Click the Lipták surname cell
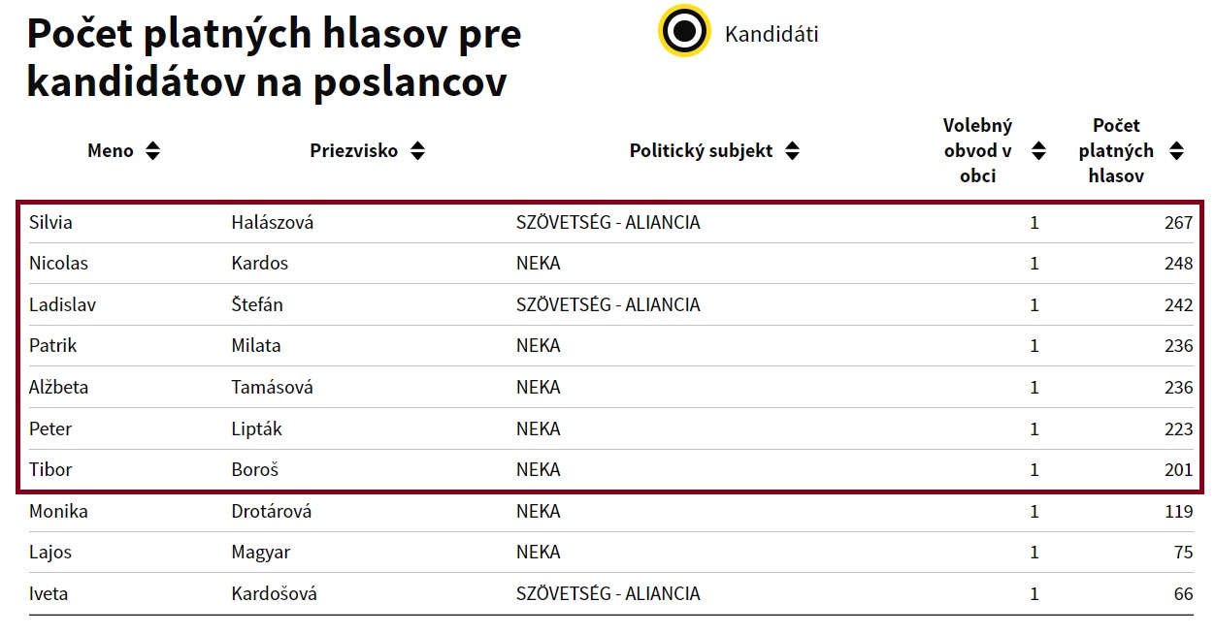 coord(256,428)
